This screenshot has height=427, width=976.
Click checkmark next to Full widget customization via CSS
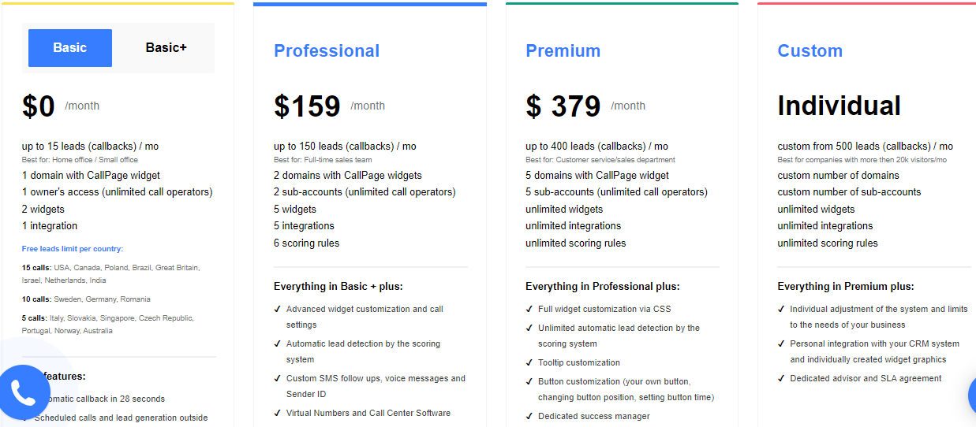[x=529, y=310]
